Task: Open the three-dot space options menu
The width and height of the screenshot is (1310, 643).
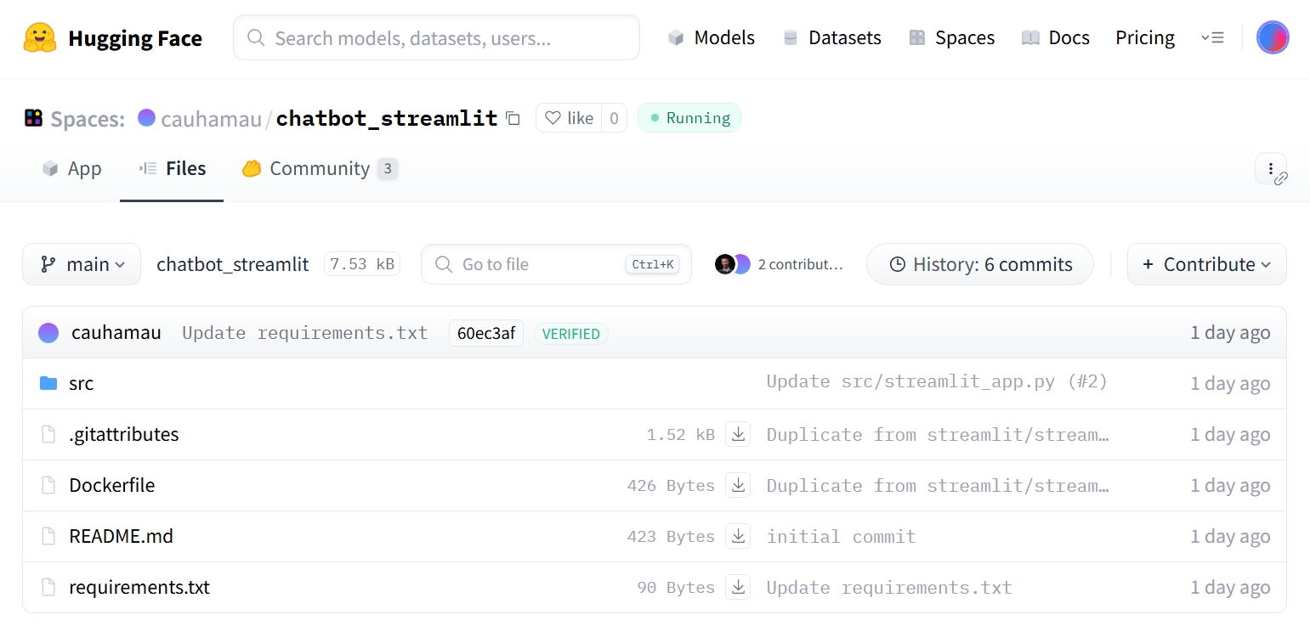Action: point(1270,168)
